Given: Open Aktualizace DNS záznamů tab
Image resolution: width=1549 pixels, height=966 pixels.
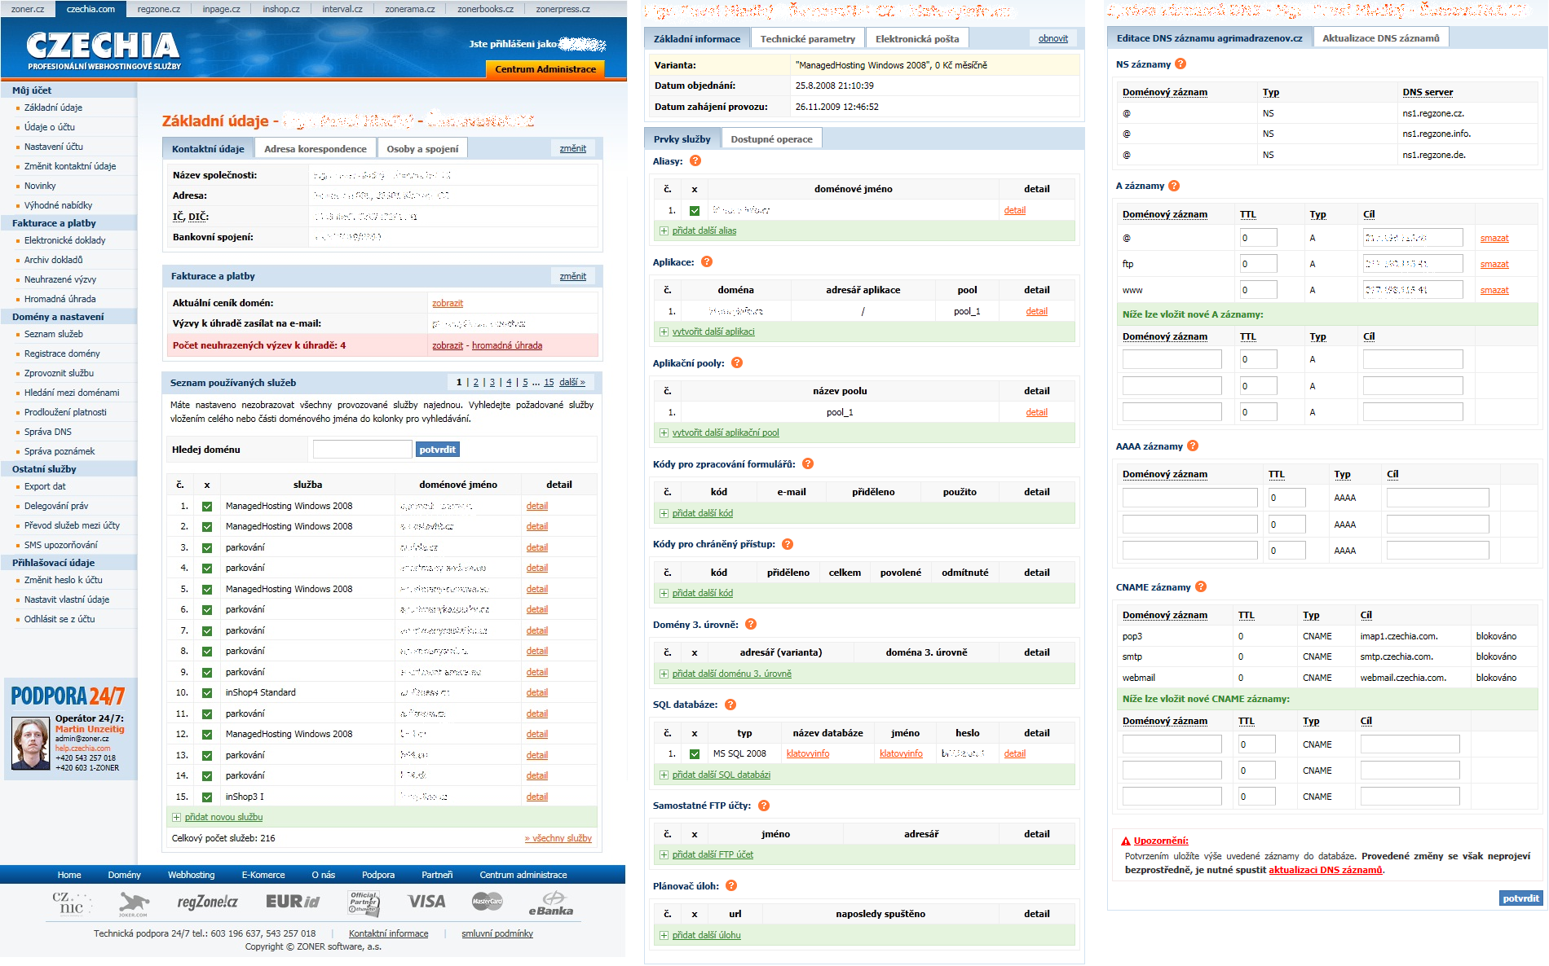Looking at the screenshot, I should 1380,38.
